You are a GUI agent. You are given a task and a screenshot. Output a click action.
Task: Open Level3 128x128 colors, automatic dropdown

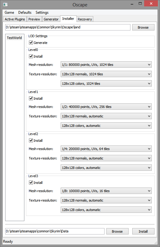pyautogui.click(x=106, y=210)
